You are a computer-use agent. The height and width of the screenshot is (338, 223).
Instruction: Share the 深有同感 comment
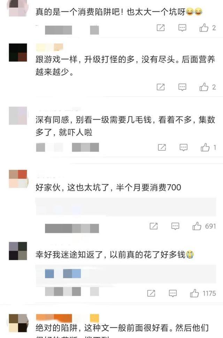[162, 148]
